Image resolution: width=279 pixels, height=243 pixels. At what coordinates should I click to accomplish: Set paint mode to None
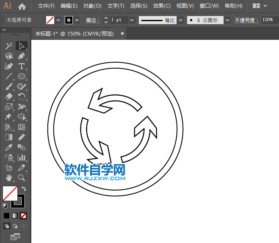click(24, 216)
